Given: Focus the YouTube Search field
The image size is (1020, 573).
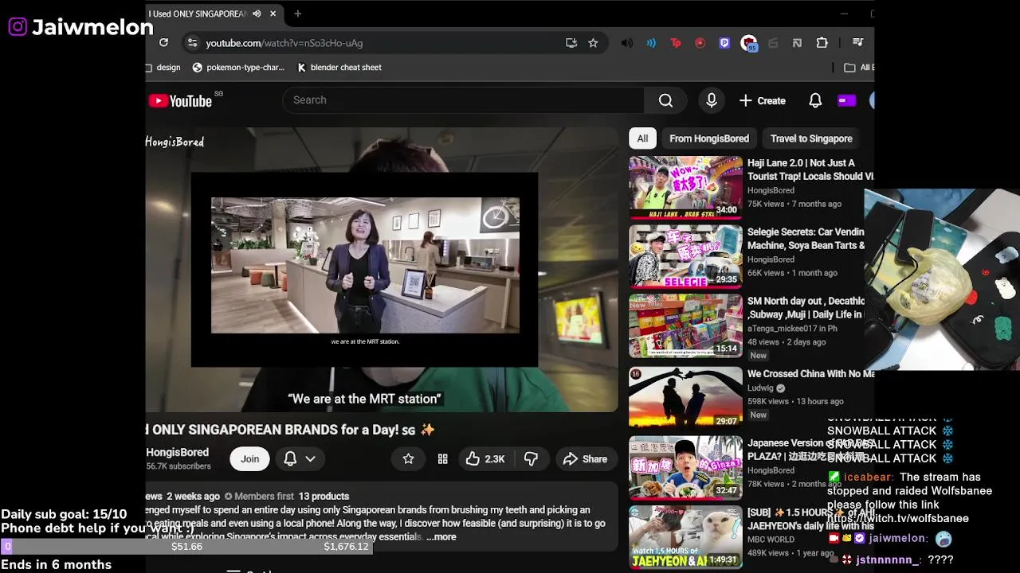Looking at the screenshot, I should click(463, 100).
